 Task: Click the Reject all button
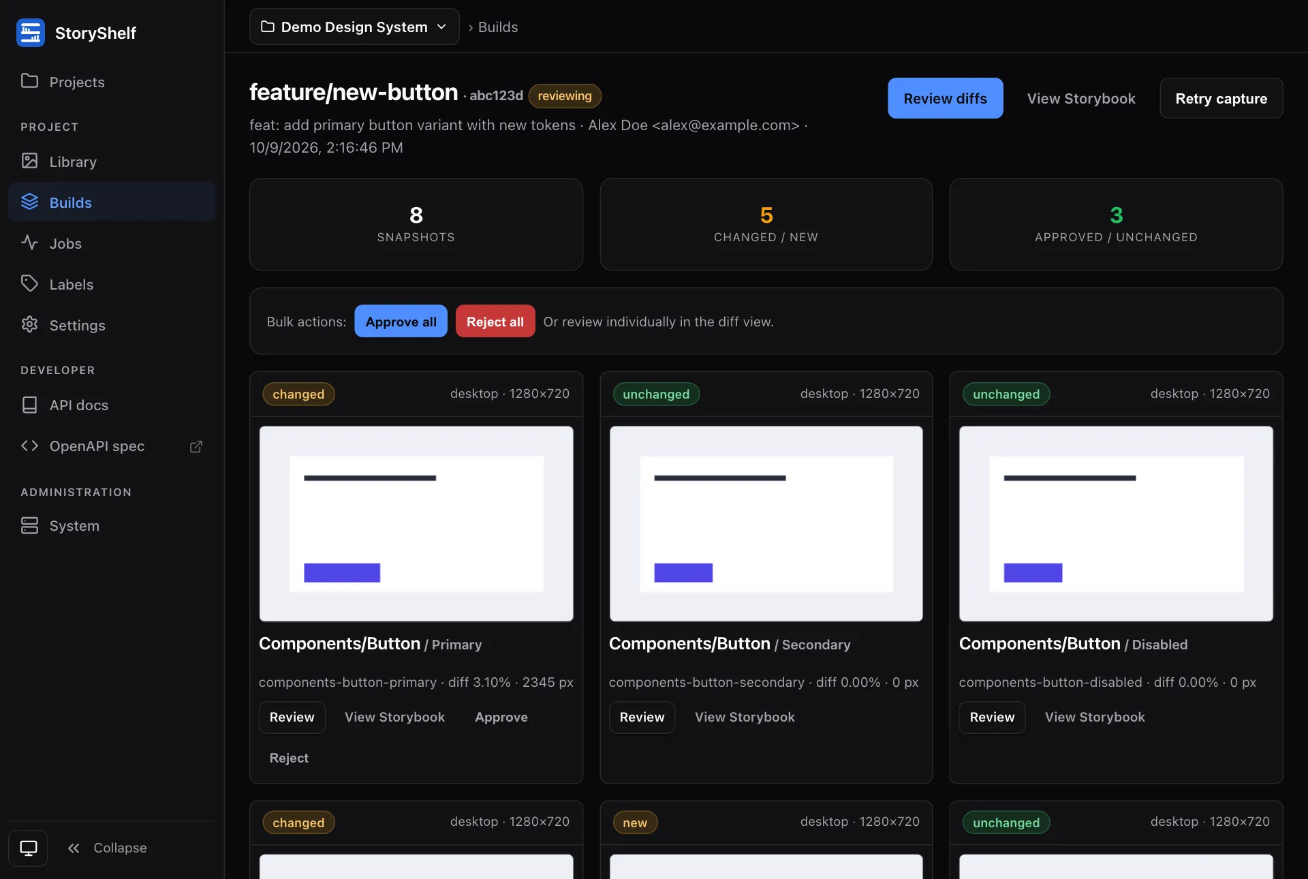(x=495, y=322)
